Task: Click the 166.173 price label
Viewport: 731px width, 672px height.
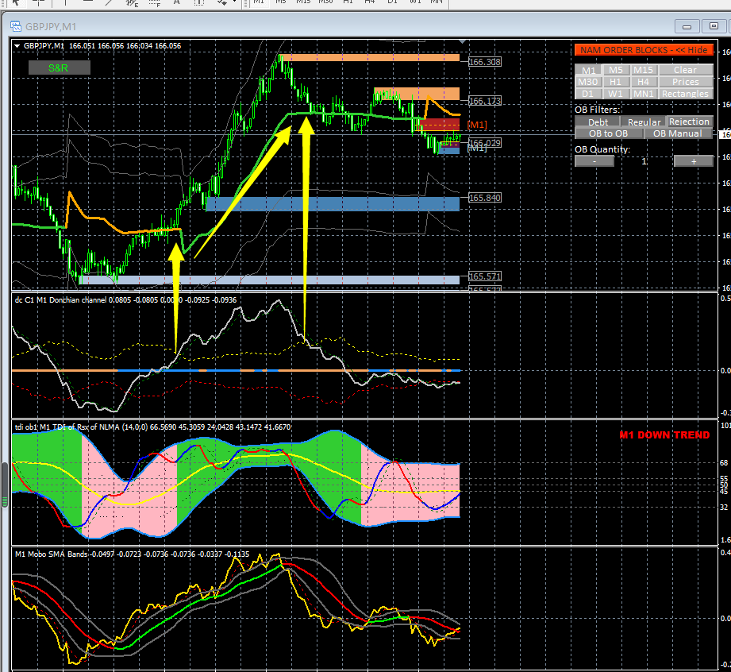Action: 485,101
